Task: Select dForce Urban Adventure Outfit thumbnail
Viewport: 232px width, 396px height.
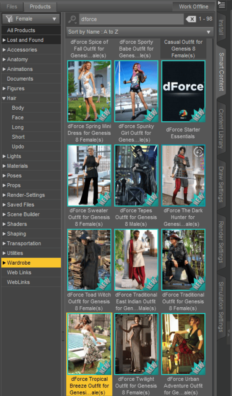Action: 183,344
